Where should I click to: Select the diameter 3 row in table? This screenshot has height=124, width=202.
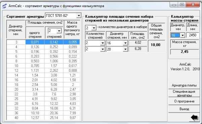coord(43,42)
